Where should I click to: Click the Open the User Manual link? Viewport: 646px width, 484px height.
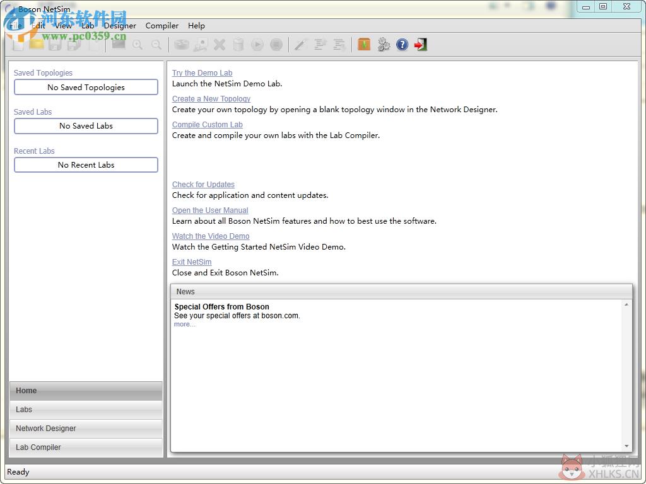coord(210,210)
